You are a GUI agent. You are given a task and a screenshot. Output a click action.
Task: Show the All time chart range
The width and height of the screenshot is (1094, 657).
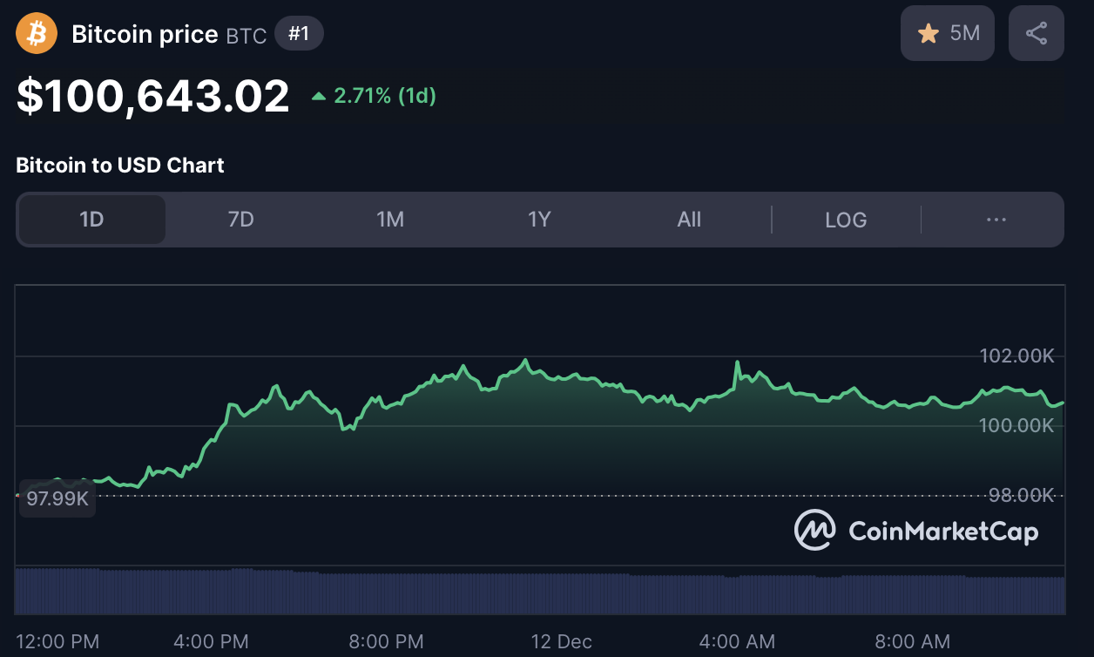coord(689,220)
